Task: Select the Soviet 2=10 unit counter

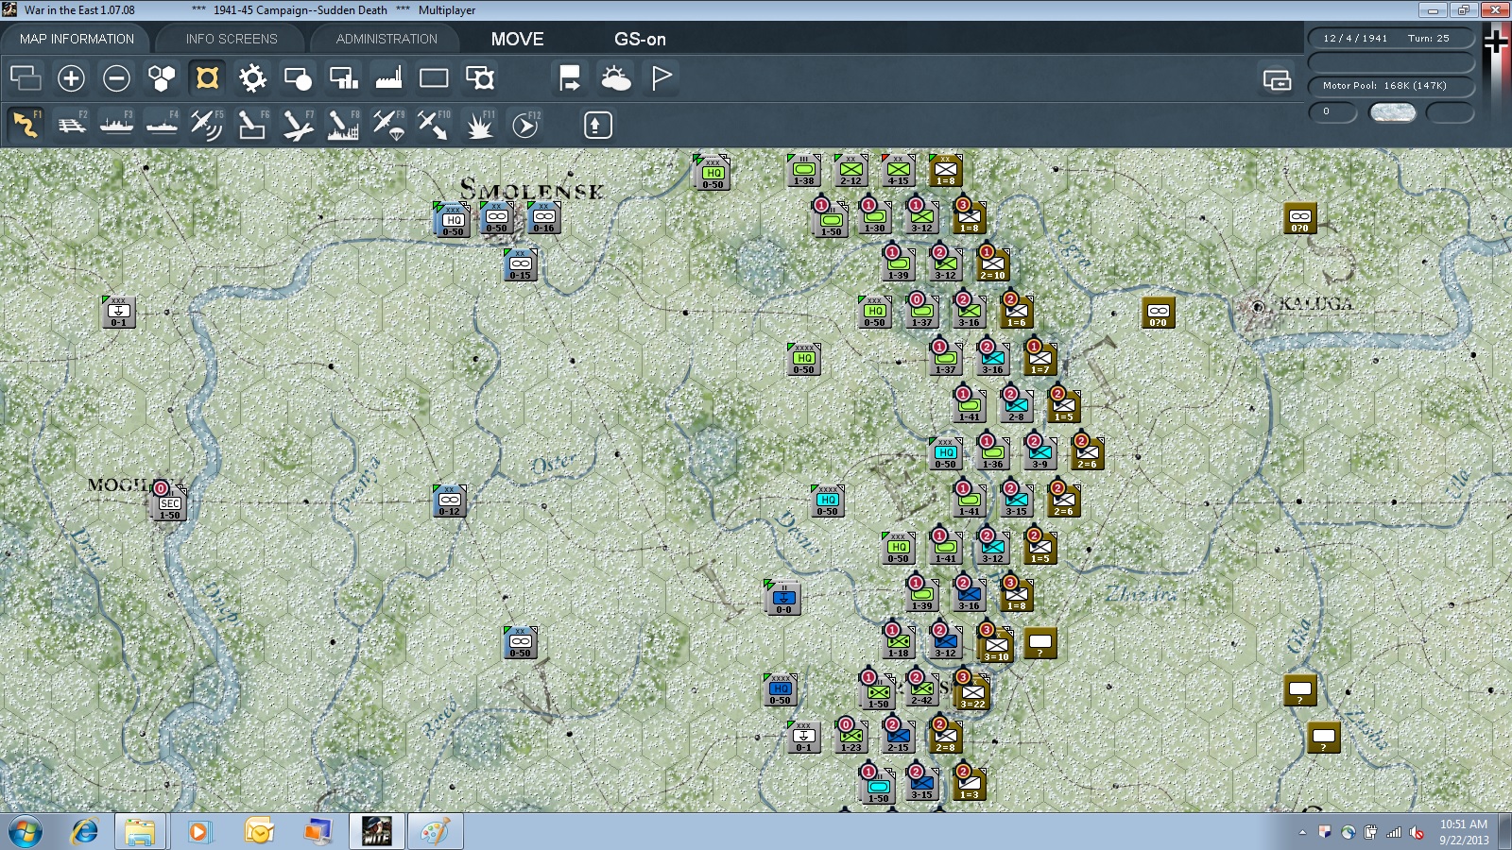Action: tap(992, 265)
